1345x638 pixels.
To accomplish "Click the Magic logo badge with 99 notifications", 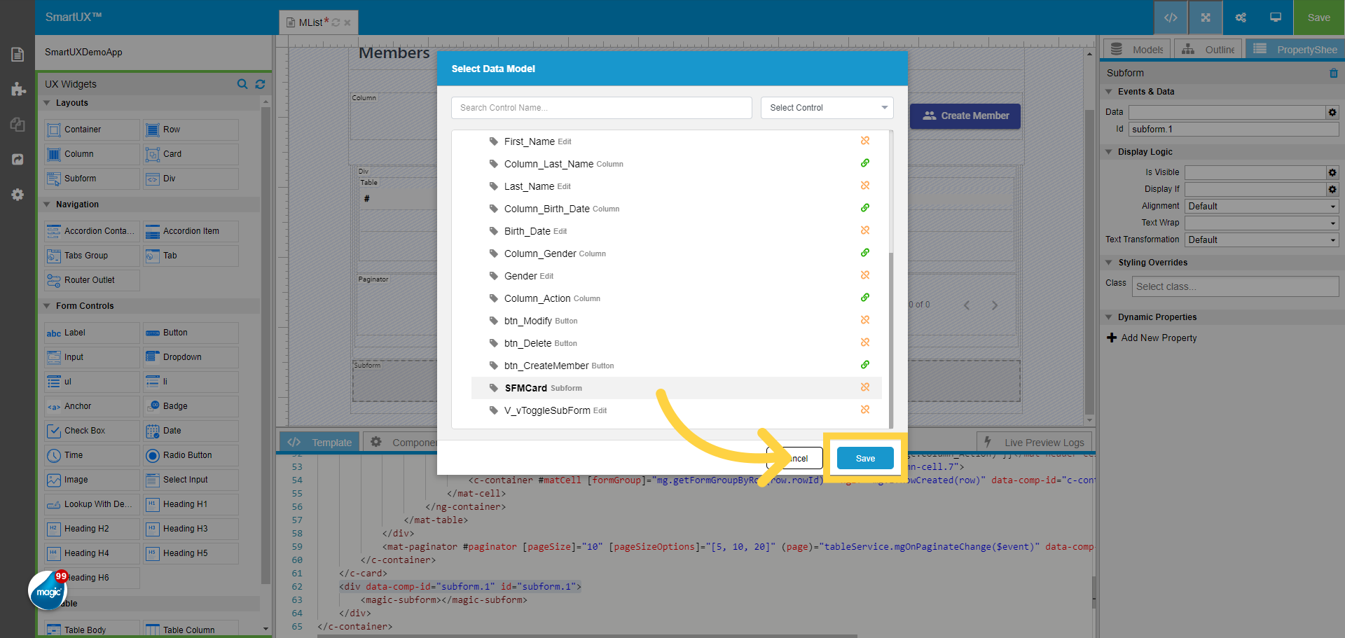I will coord(48,590).
